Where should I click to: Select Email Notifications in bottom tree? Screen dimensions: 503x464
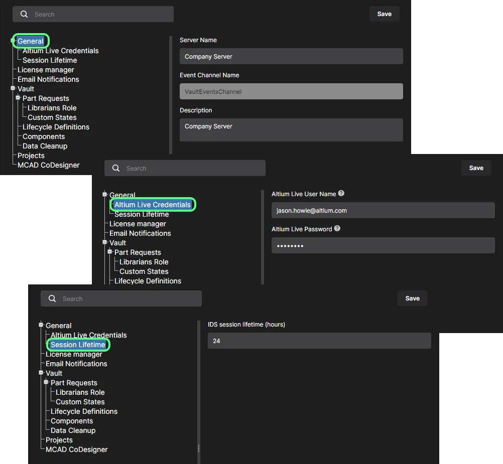tap(76, 364)
